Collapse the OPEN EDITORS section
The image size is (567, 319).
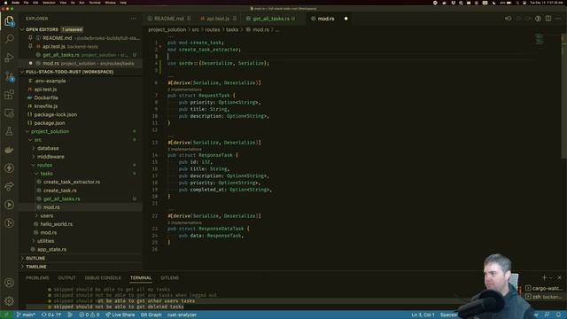[23, 29]
